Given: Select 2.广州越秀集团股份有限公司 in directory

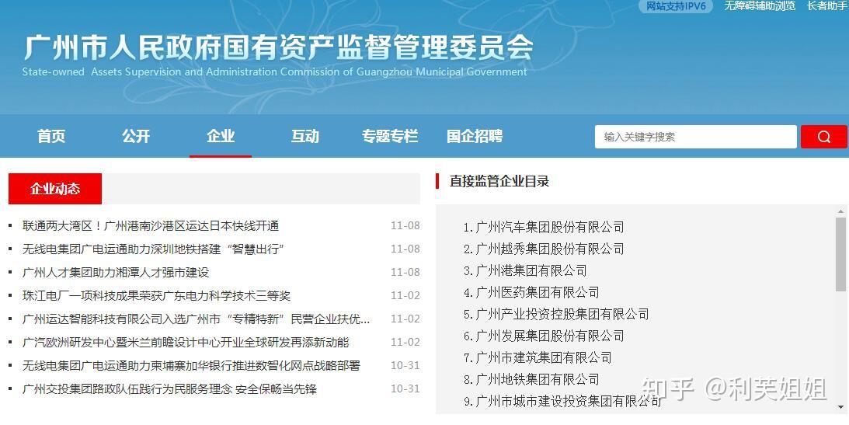Looking at the screenshot, I should click(x=544, y=249).
